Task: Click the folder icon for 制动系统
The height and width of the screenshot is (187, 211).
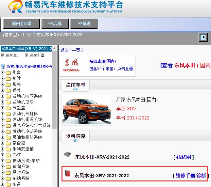Action: (x=8, y=179)
